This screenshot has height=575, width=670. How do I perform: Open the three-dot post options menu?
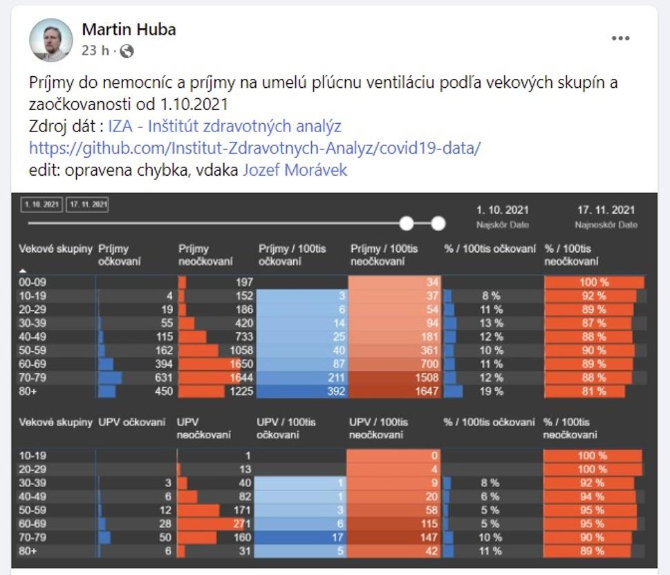coord(620,38)
